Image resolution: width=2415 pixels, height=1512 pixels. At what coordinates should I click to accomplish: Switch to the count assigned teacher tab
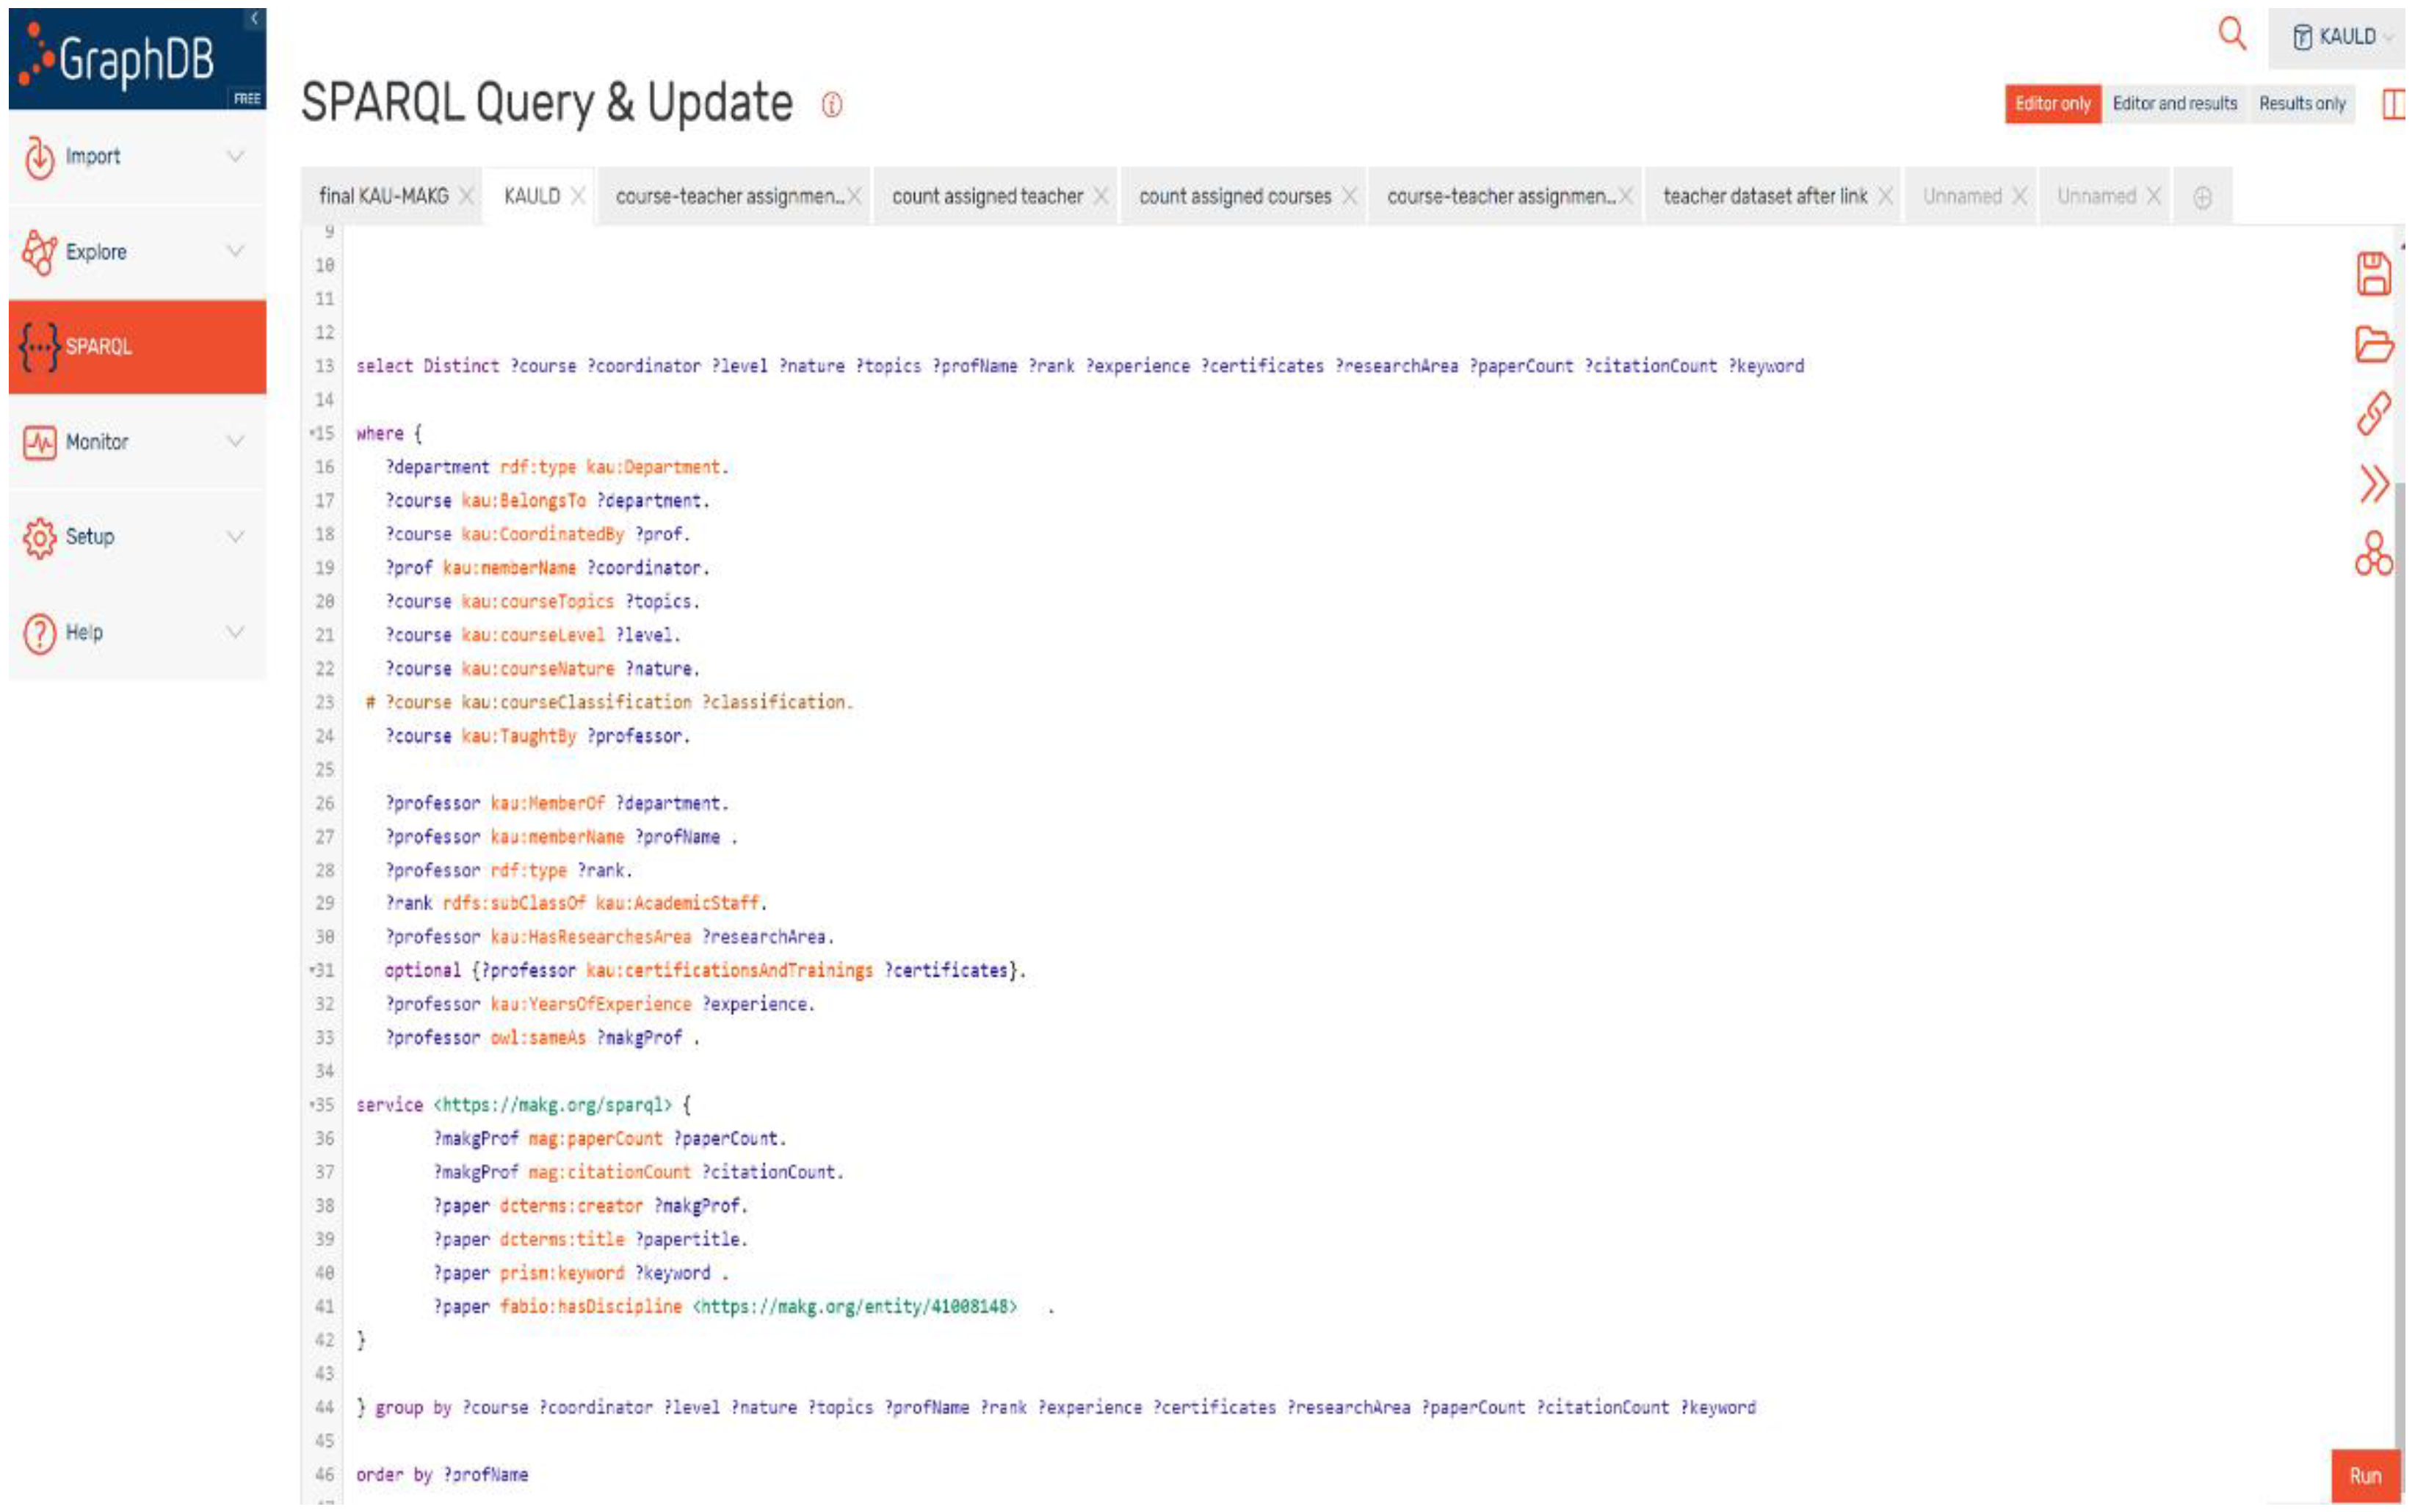986,197
